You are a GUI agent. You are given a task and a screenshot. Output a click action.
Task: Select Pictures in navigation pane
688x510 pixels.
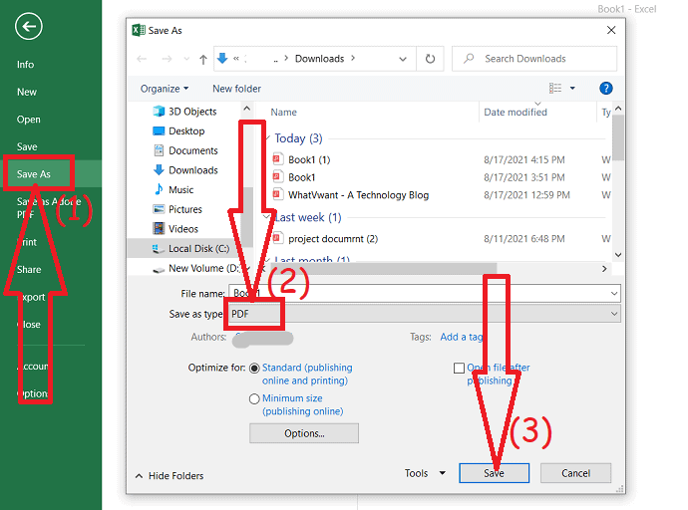point(185,209)
